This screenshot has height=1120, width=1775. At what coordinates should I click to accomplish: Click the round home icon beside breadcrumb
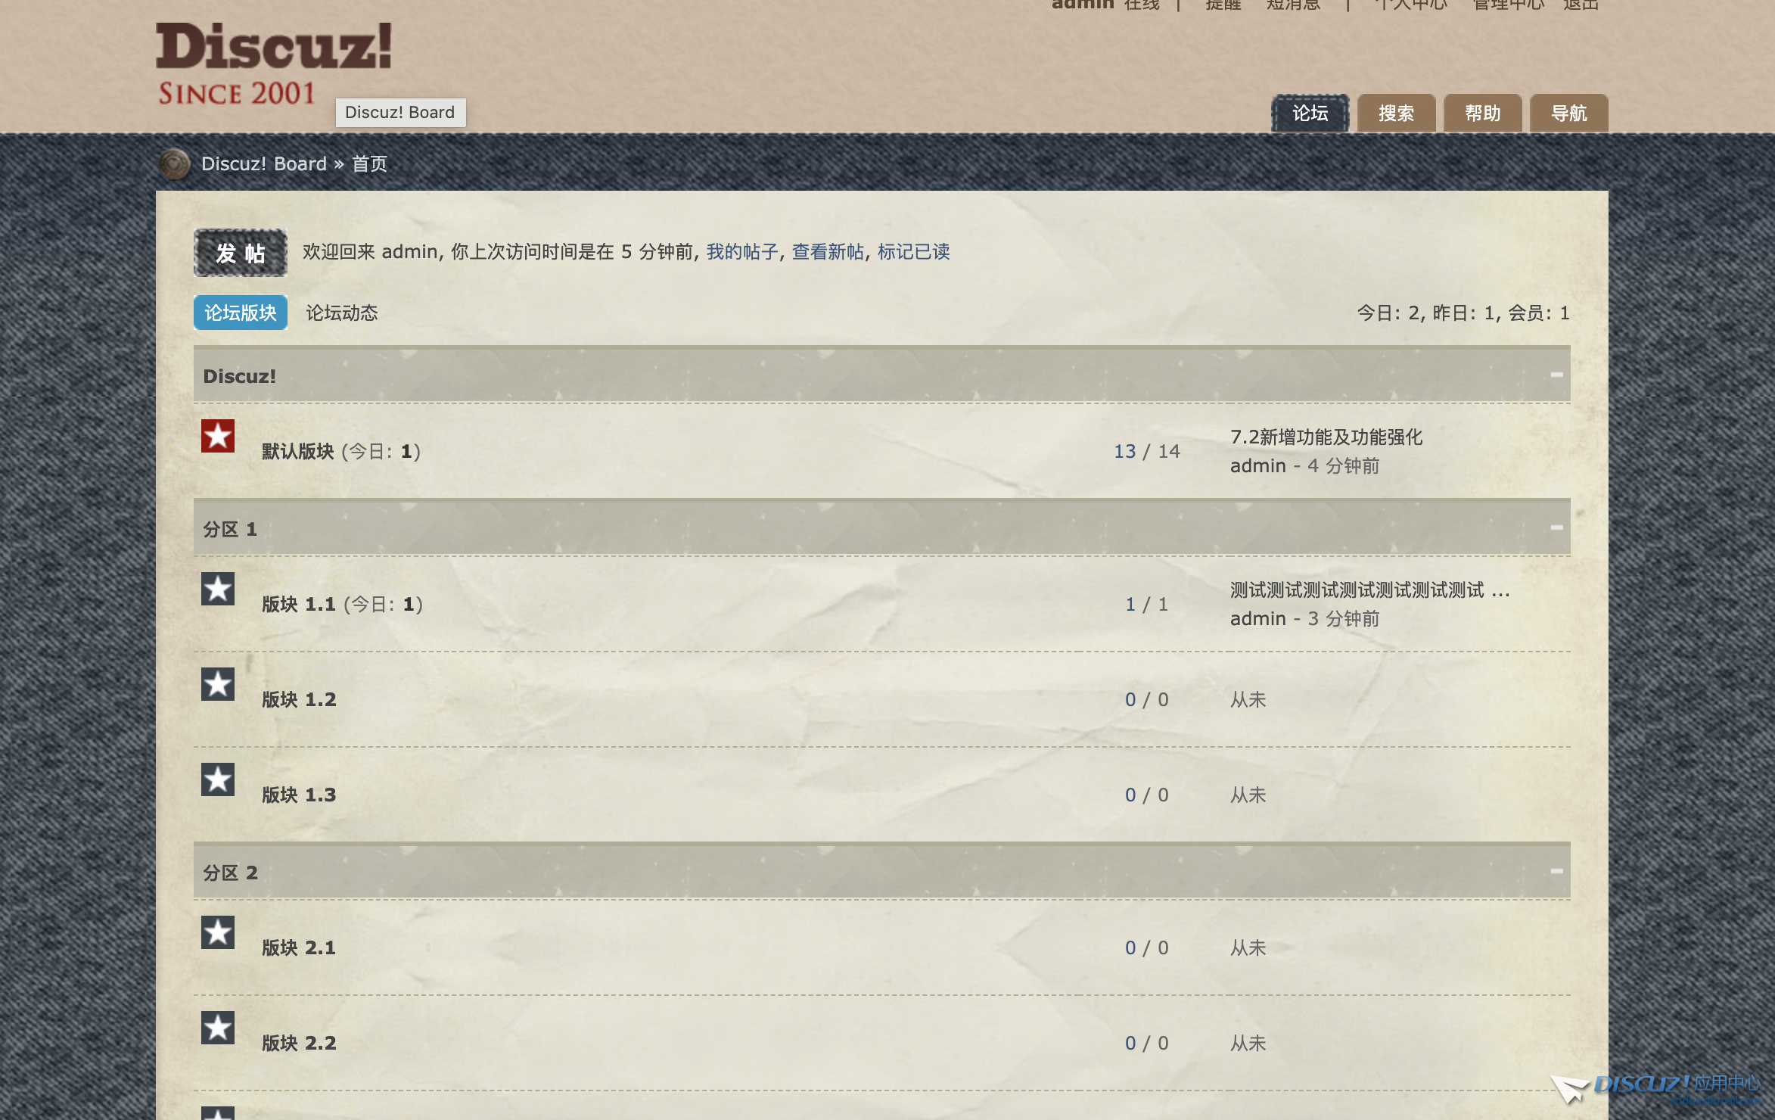pos(174,163)
